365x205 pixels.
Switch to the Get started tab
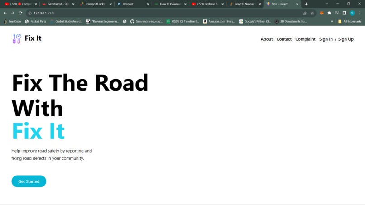coord(58,4)
